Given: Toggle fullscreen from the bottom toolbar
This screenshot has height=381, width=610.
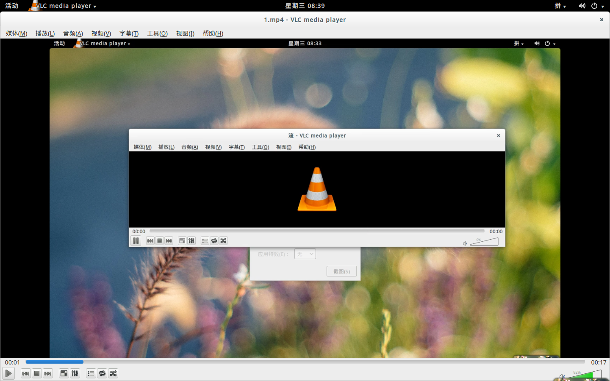Looking at the screenshot, I should pyautogui.click(x=64, y=373).
